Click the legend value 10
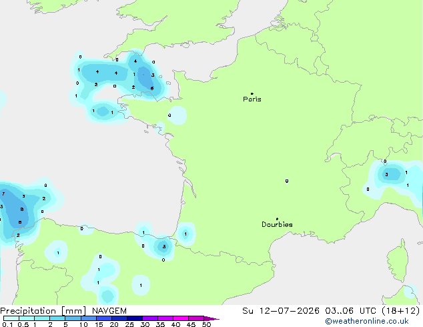Screen dimensions: 423x327 tap(83, 324)
